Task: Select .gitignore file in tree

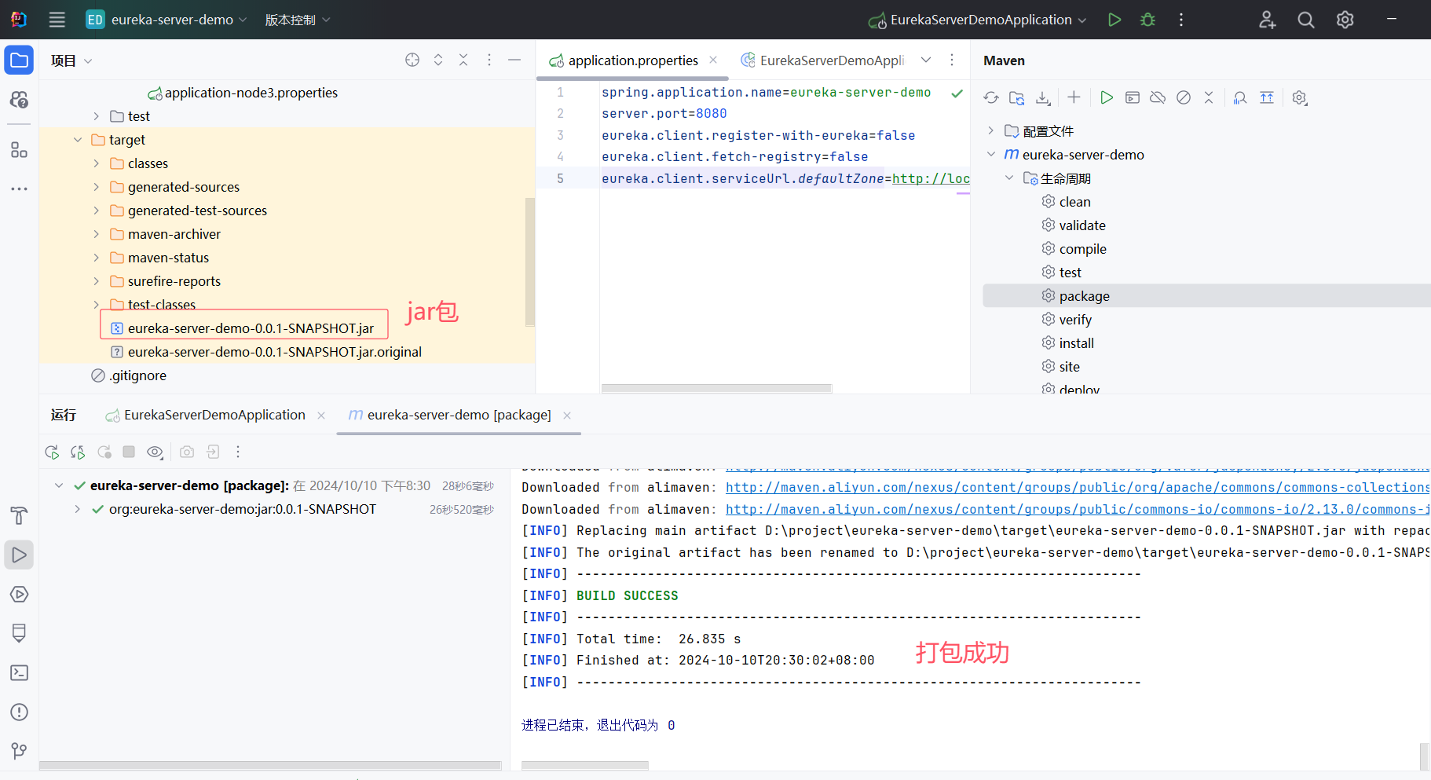Action: 129,375
